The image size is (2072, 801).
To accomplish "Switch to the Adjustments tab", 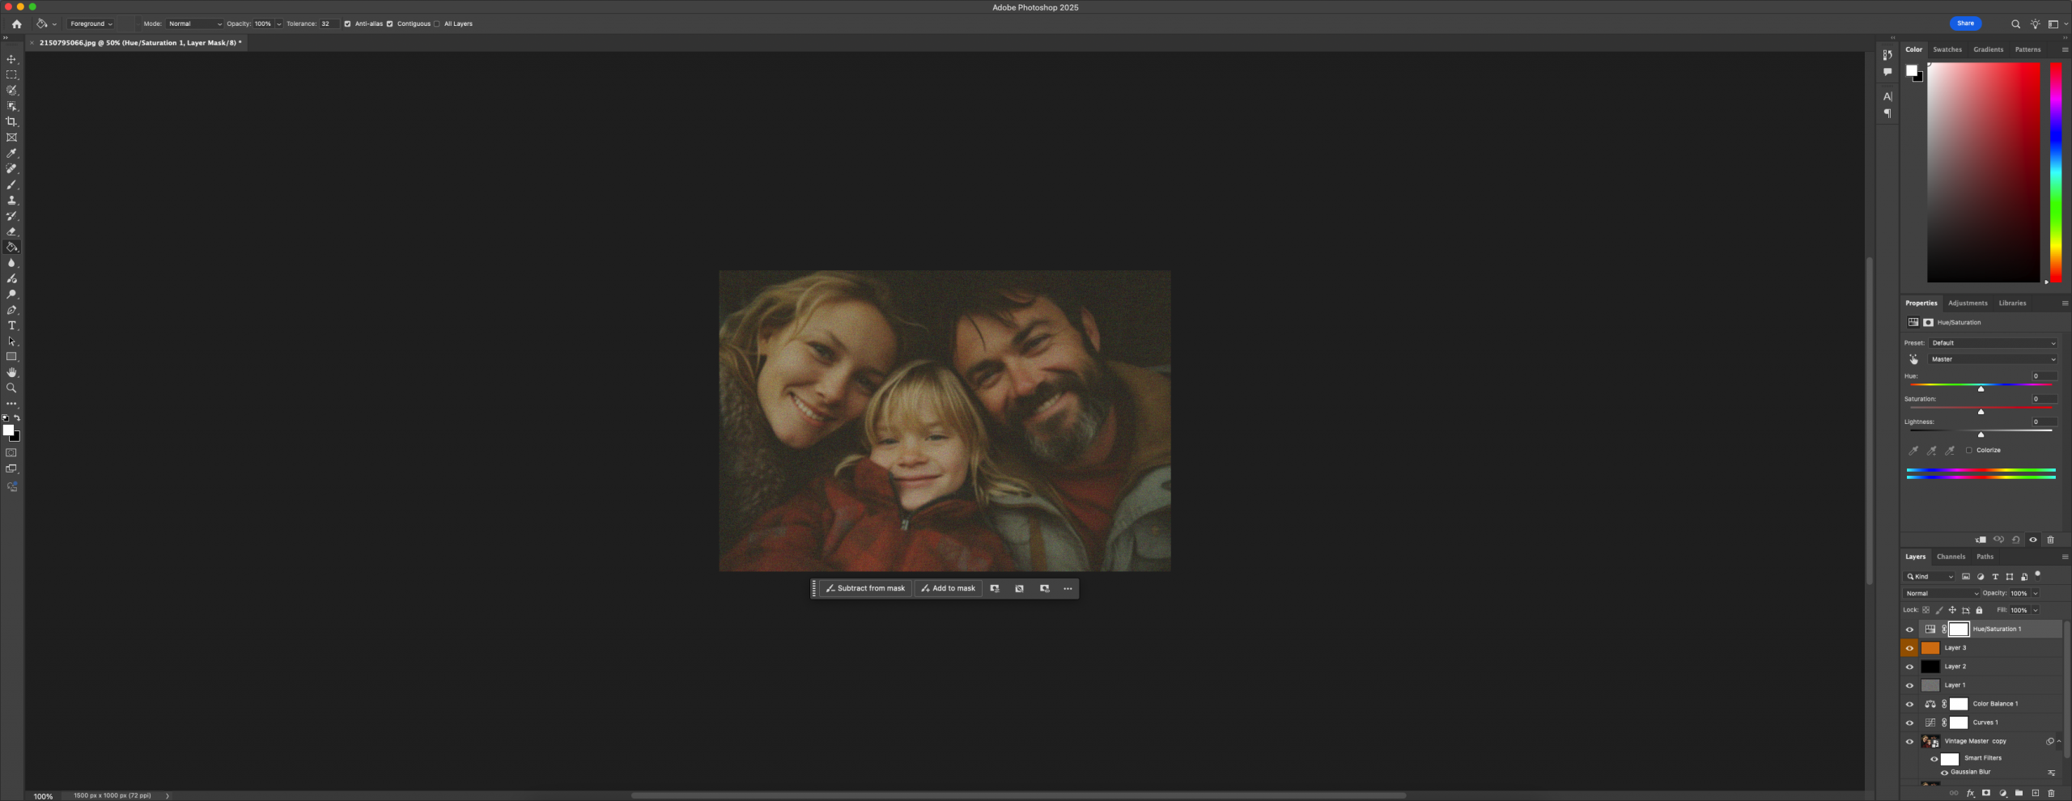I will tap(1968, 303).
